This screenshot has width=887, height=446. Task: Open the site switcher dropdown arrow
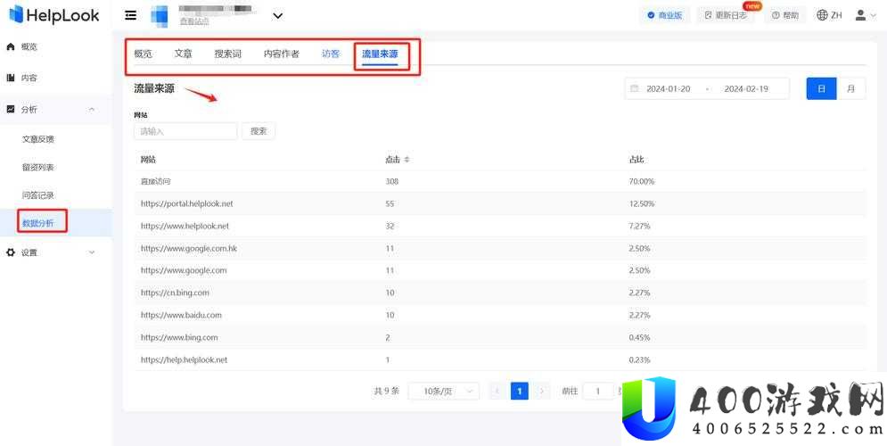pos(277,16)
